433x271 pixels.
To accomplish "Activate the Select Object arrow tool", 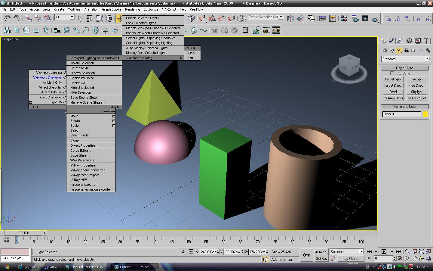I will pos(80,18).
